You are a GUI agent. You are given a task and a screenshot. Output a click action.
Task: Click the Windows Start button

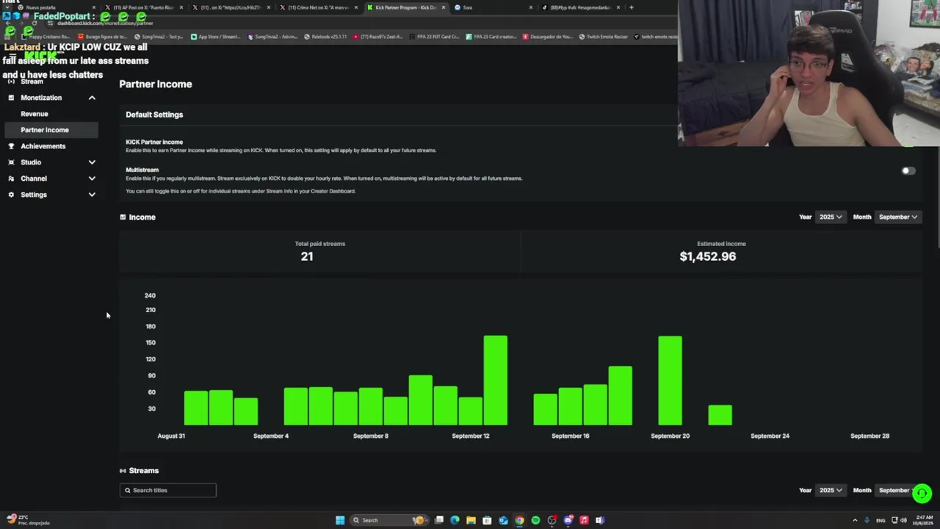click(340, 520)
